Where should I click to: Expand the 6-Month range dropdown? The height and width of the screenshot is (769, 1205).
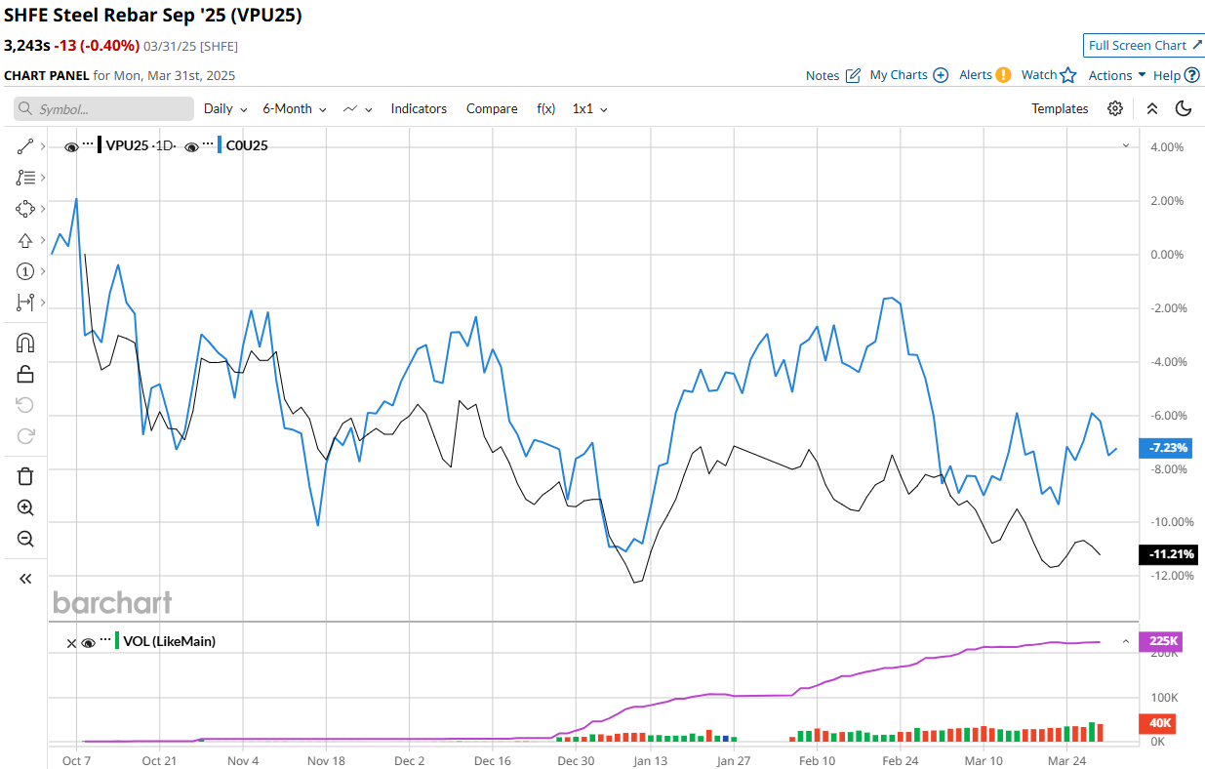point(294,108)
